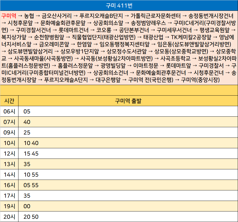This screenshot has height=222, width=238.
Task: Click the '대구은행앞' stop name
Action: 108,80
